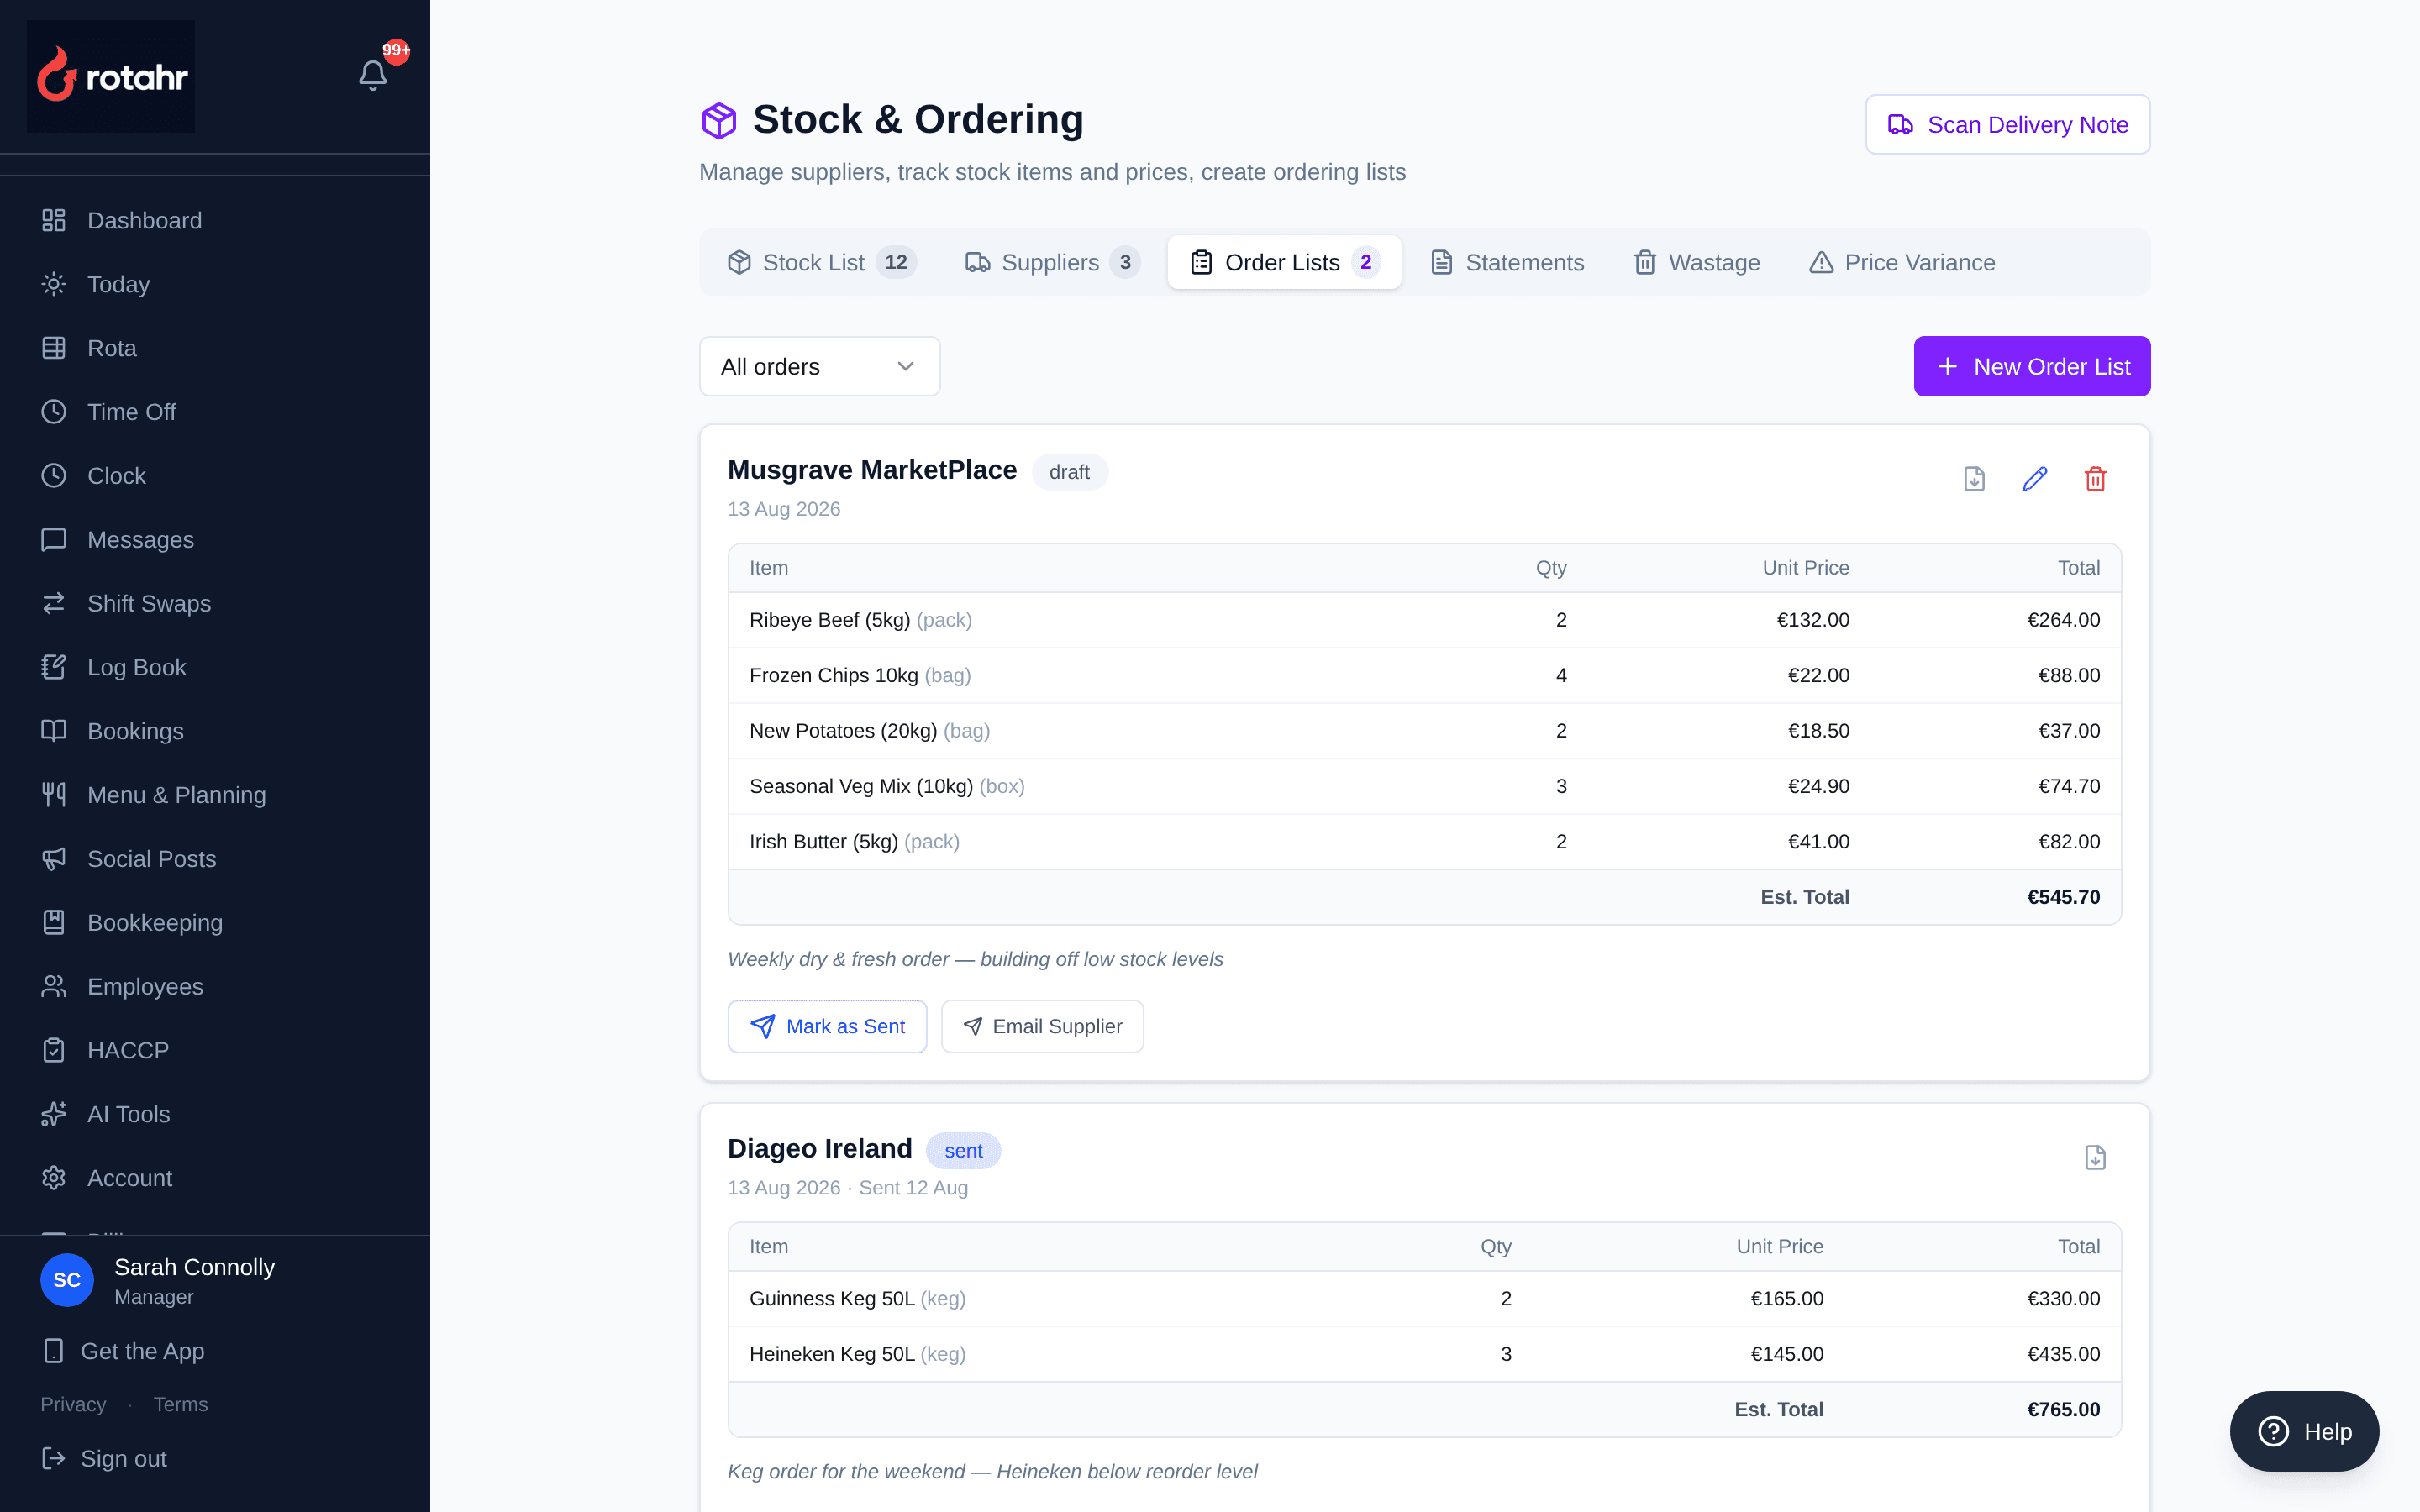Click the Diageo Ireland heading
The height and width of the screenshot is (1512, 2420).
pos(820,1148)
